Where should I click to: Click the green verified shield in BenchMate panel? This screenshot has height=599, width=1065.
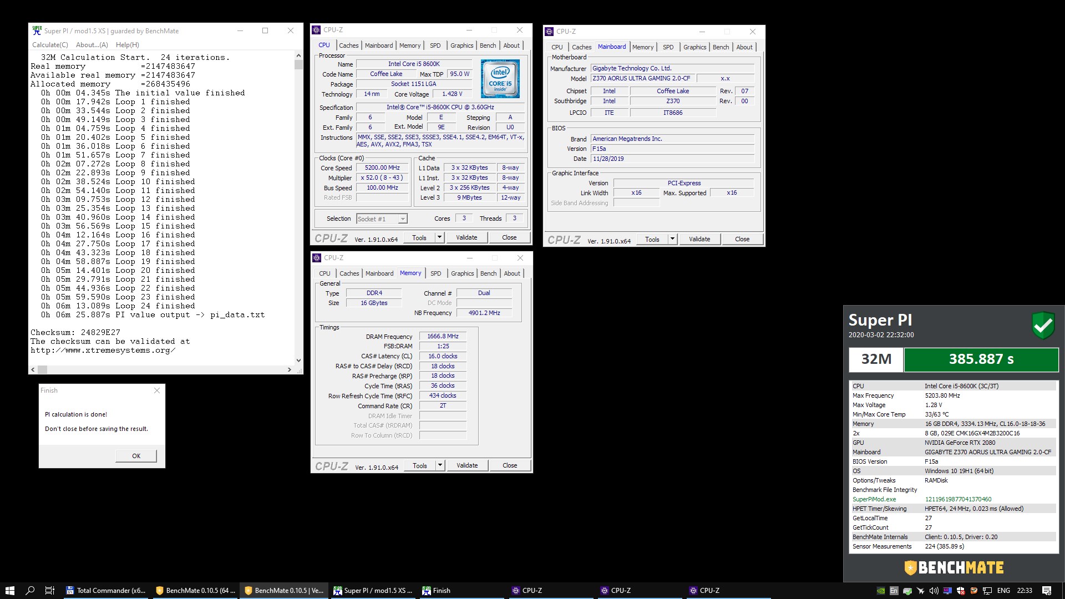point(1043,325)
